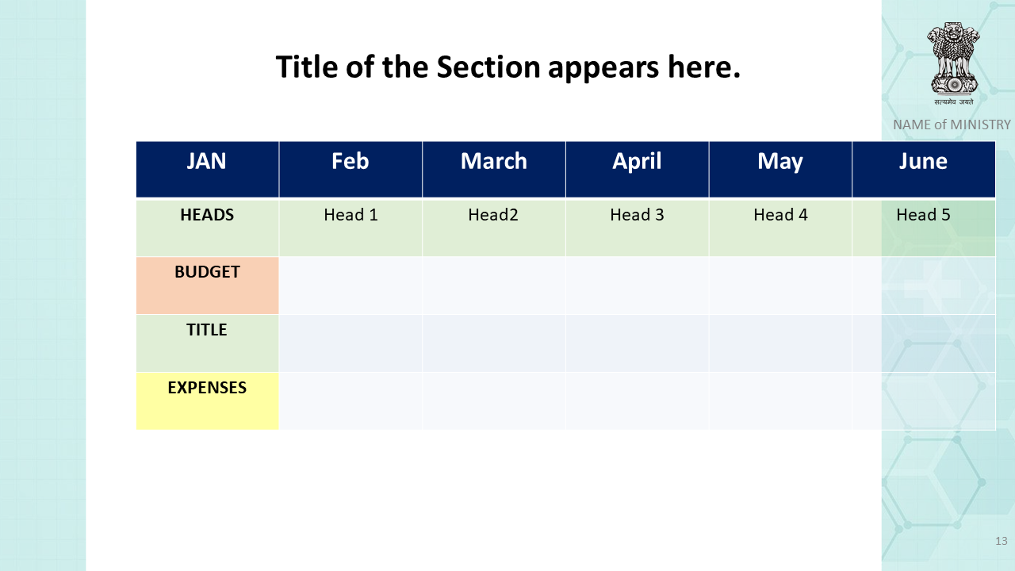The height and width of the screenshot is (571, 1015).
Task: Click the orange BUDGET cell
Action: point(208,285)
